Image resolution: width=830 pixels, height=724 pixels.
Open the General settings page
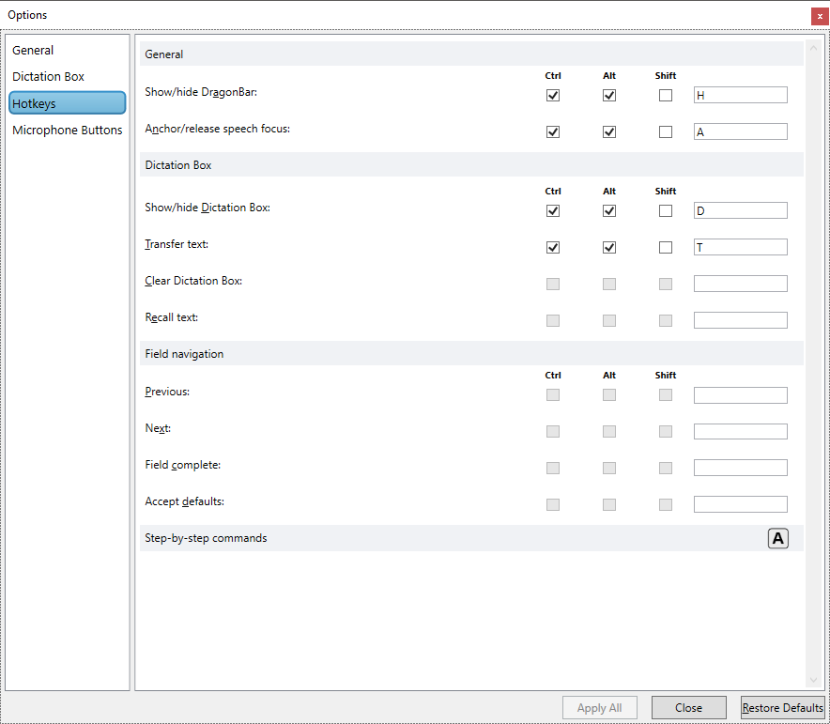pos(33,50)
